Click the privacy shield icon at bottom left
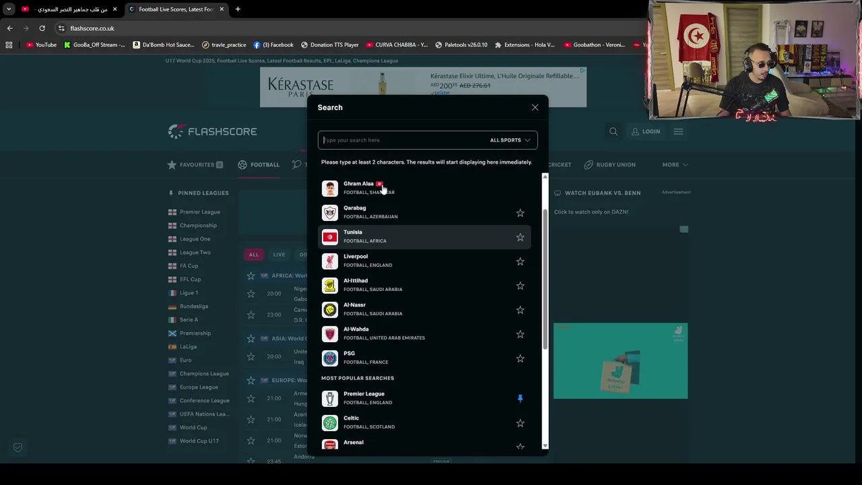Viewport: 862px width, 485px height. pos(18,447)
